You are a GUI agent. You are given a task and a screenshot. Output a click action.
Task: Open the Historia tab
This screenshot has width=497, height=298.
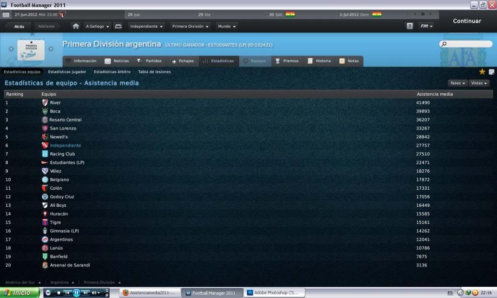click(x=319, y=61)
